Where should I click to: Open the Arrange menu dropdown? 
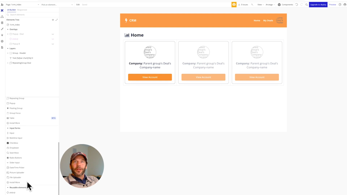tap(270, 5)
